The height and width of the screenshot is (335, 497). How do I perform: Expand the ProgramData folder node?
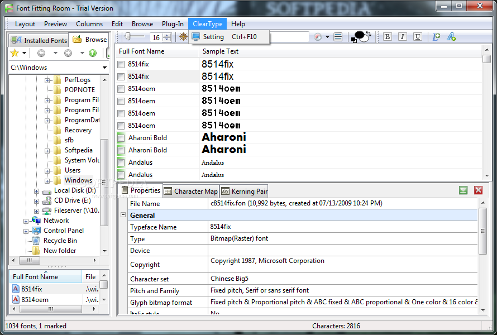click(x=47, y=121)
